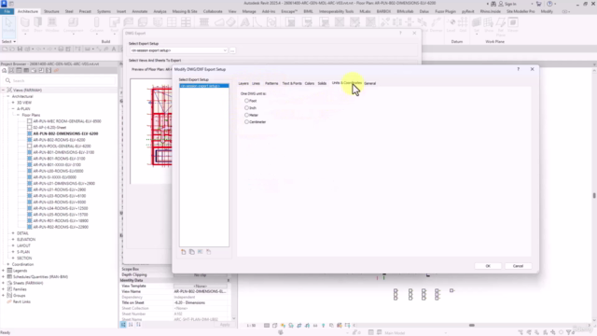Click the duplicate export setup icon
This screenshot has height=336, width=597.
192,252
